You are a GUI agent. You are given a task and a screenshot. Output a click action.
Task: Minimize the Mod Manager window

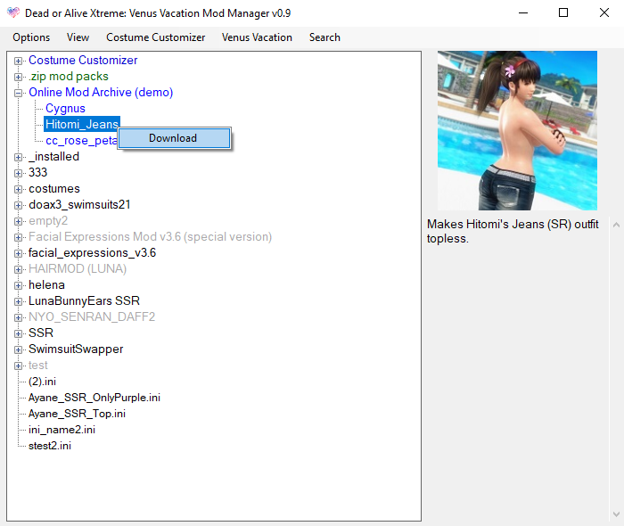[523, 12]
